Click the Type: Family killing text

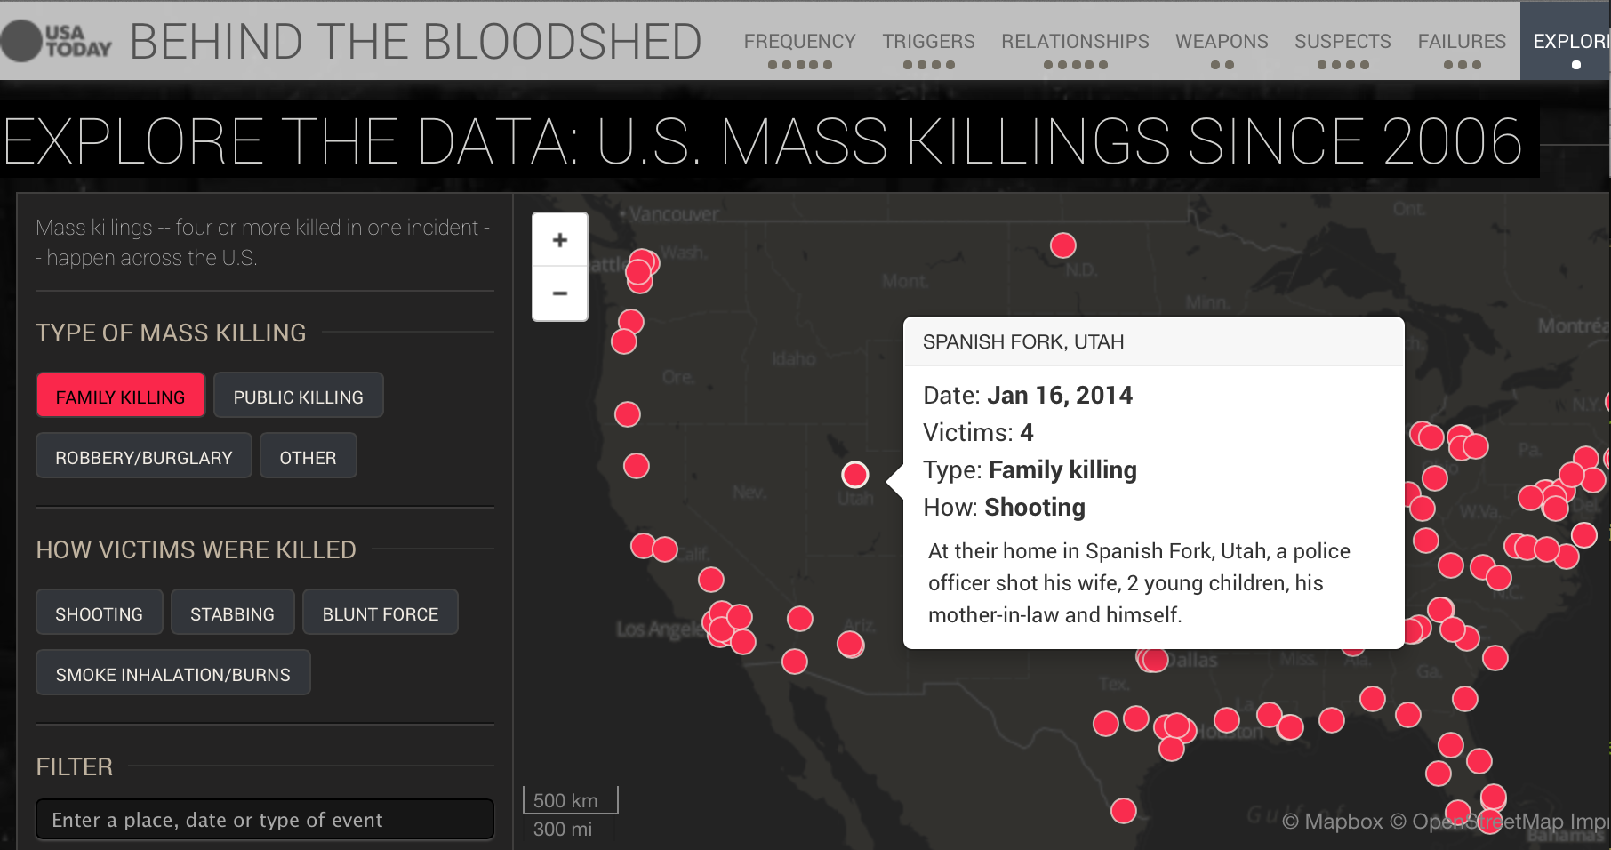[1030, 470]
